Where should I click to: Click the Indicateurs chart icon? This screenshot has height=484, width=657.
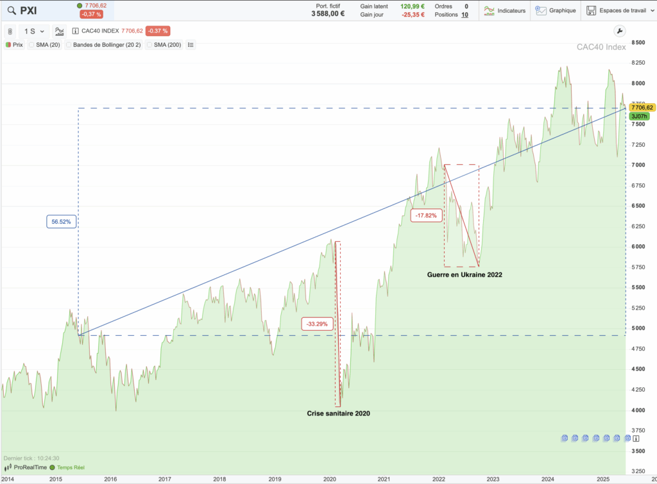coord(489,10)
